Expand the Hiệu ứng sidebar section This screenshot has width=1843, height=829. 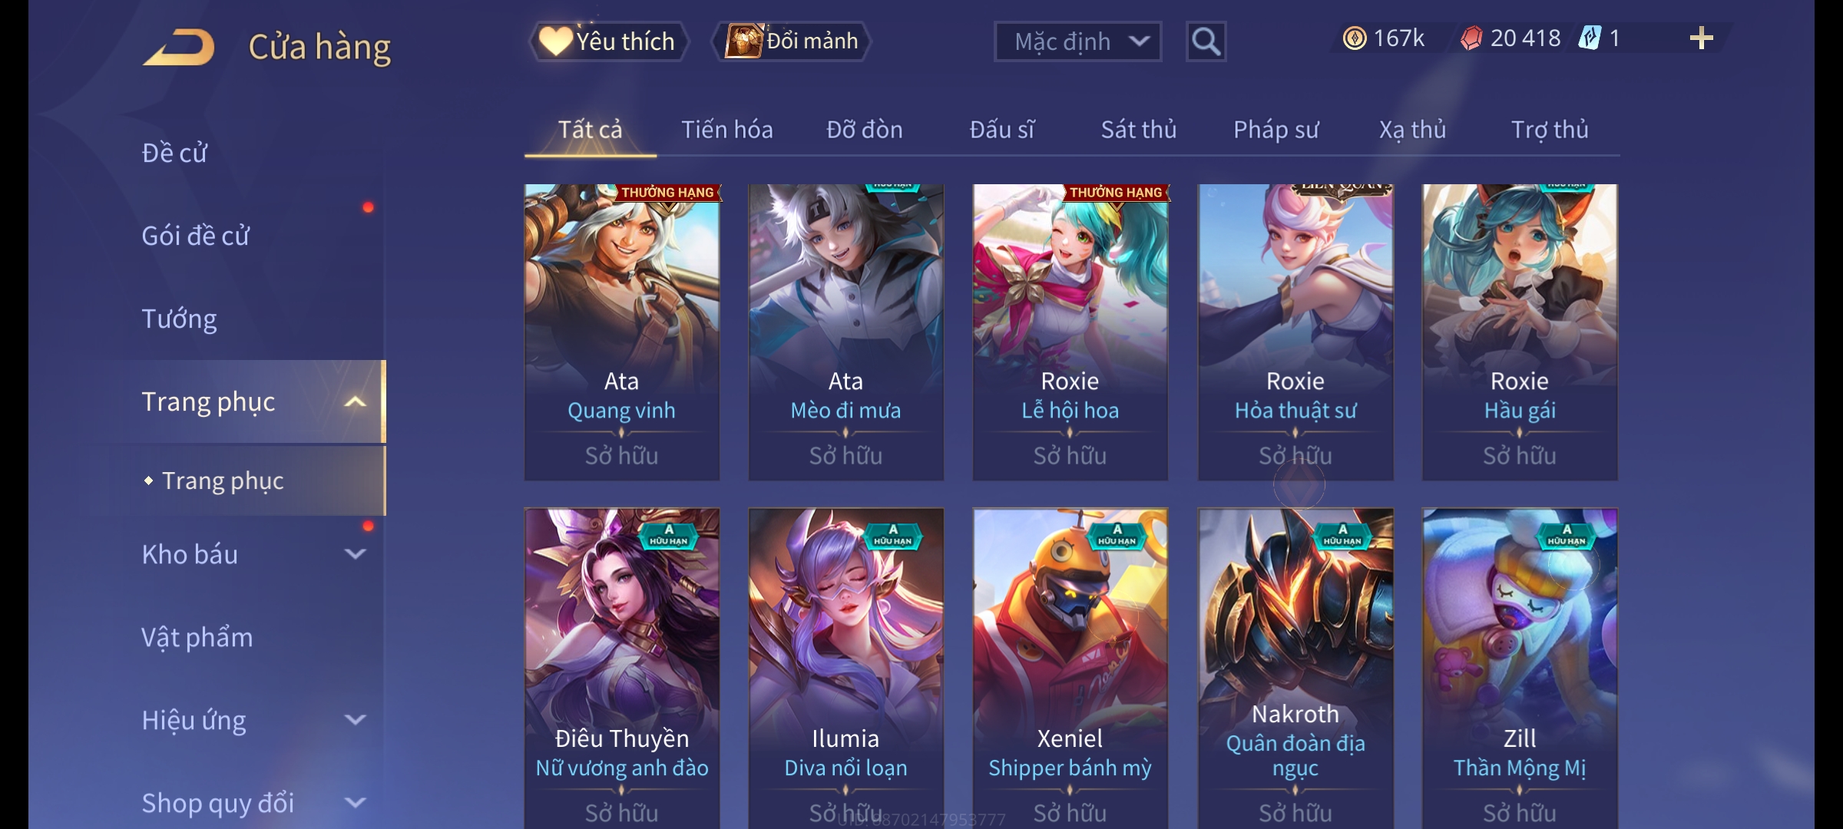(x=355, y=719)
